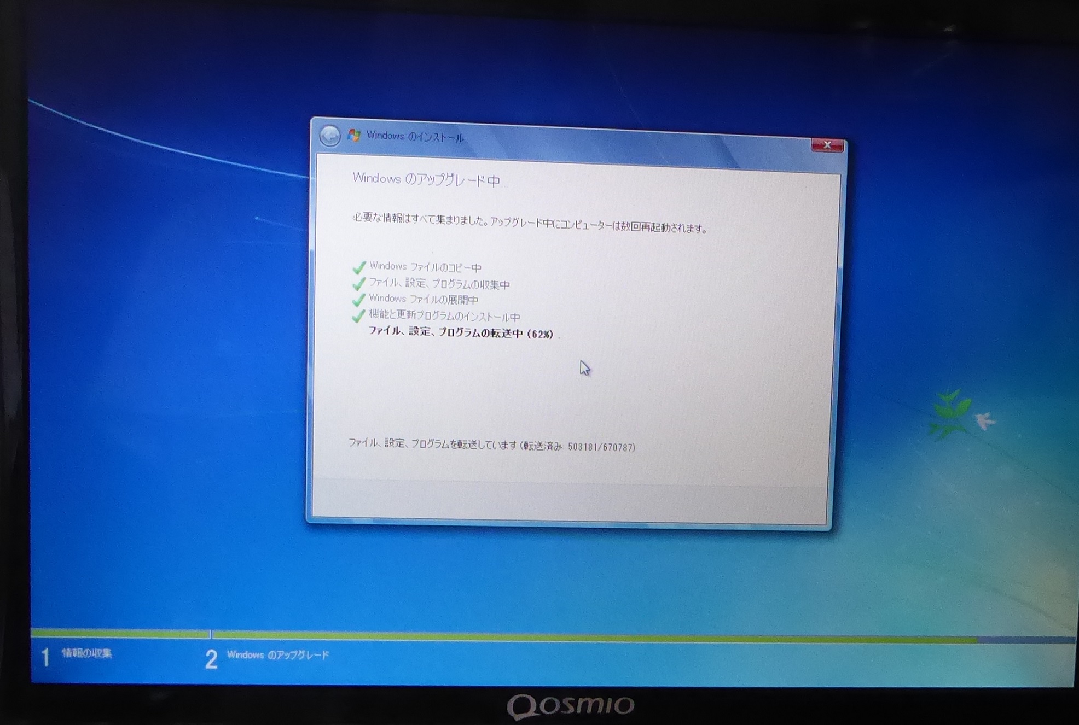
Task: Click checkmark beside 機能と更新プログラムのインストール中
Action: 358,316
